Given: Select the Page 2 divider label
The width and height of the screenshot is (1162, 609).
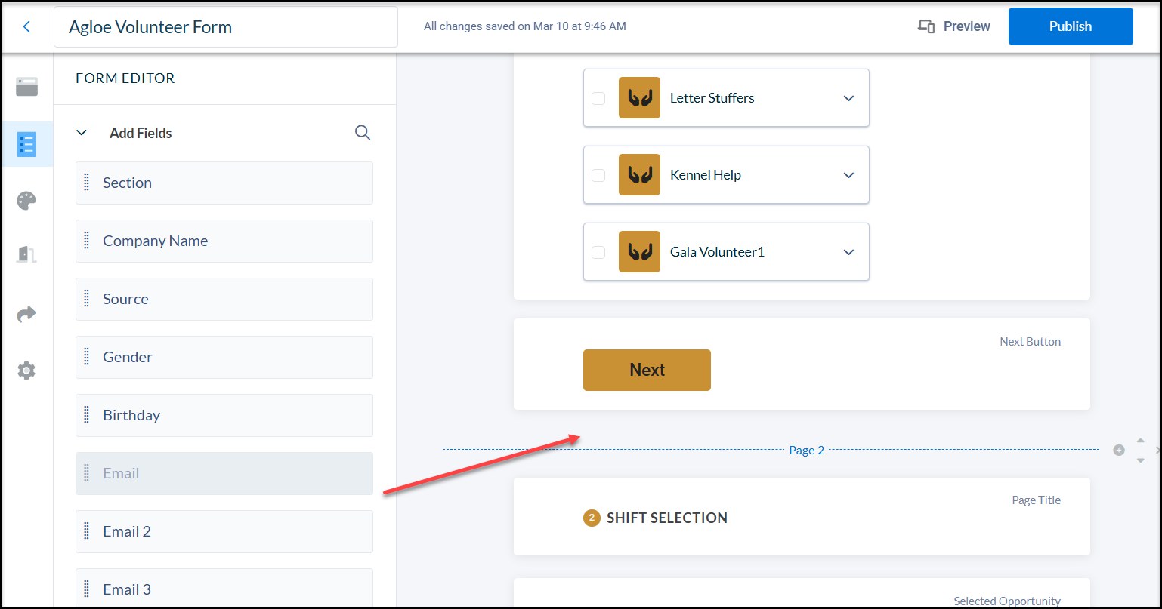Looking at the screenshot, I should coord(806,451).
